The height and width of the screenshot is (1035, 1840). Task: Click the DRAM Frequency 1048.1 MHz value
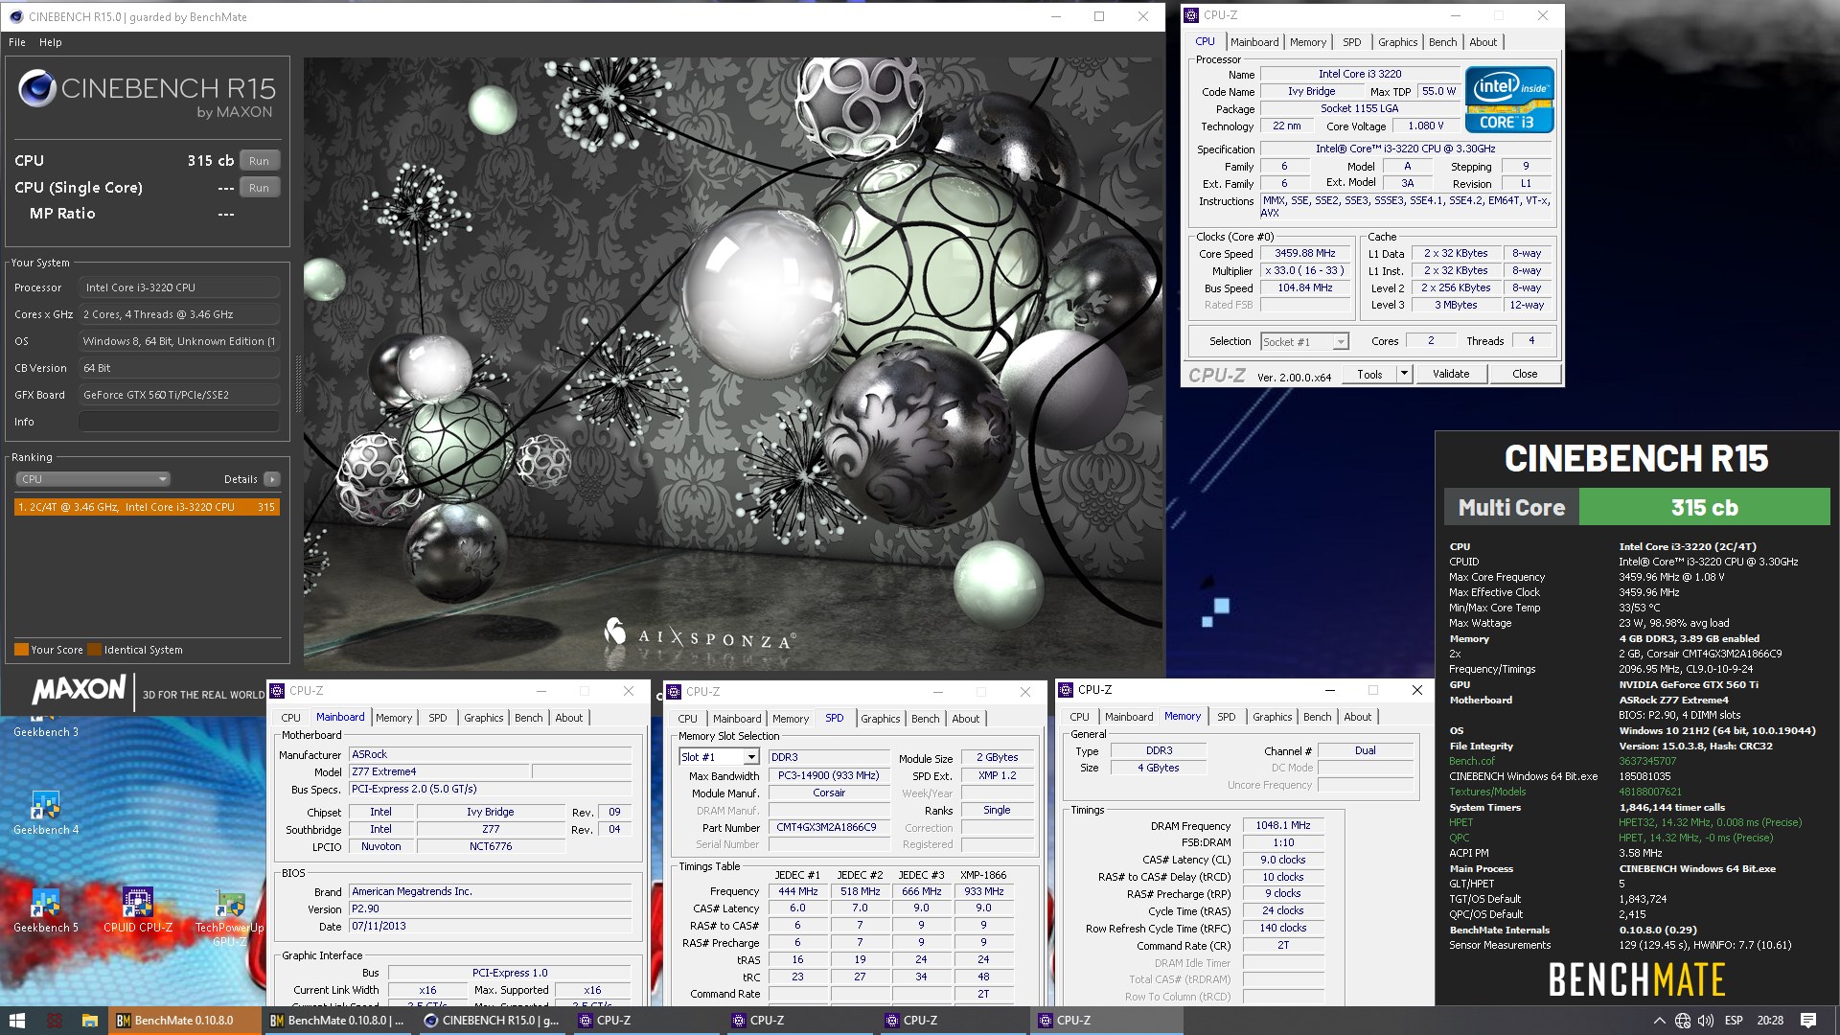[x=1283, y=825]
